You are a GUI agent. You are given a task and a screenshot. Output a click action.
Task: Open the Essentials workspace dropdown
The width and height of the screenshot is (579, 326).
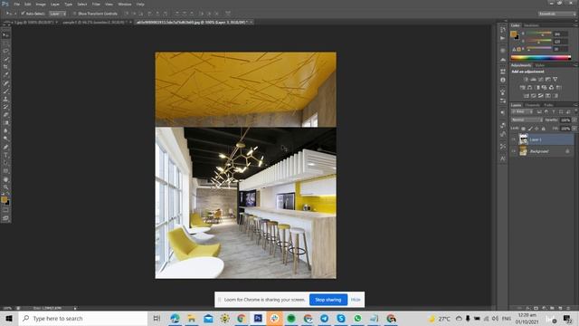[x=557, y=14]
